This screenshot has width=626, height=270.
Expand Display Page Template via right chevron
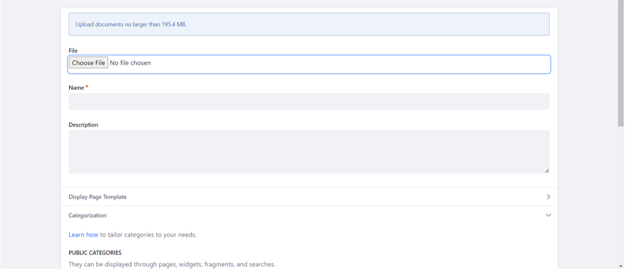pyautogui.click(x=548, y=197)
